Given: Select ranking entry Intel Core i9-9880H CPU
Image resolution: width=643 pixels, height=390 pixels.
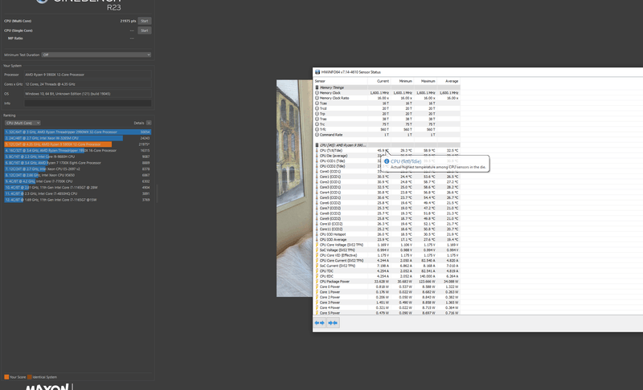Looking at the screenshot, I should click(77, 156).
